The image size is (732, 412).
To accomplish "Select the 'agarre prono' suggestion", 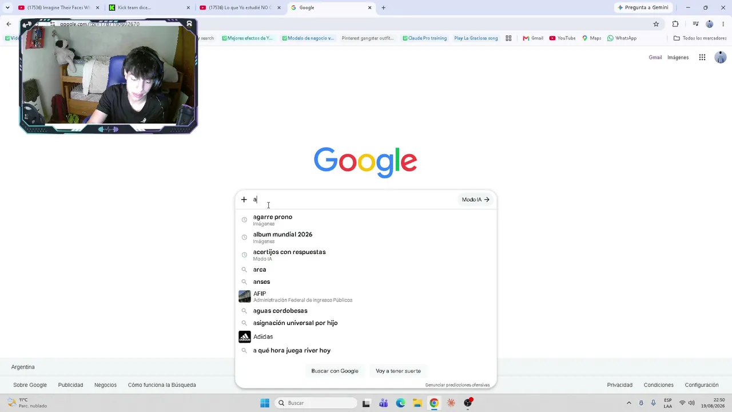I will (366, 220).
